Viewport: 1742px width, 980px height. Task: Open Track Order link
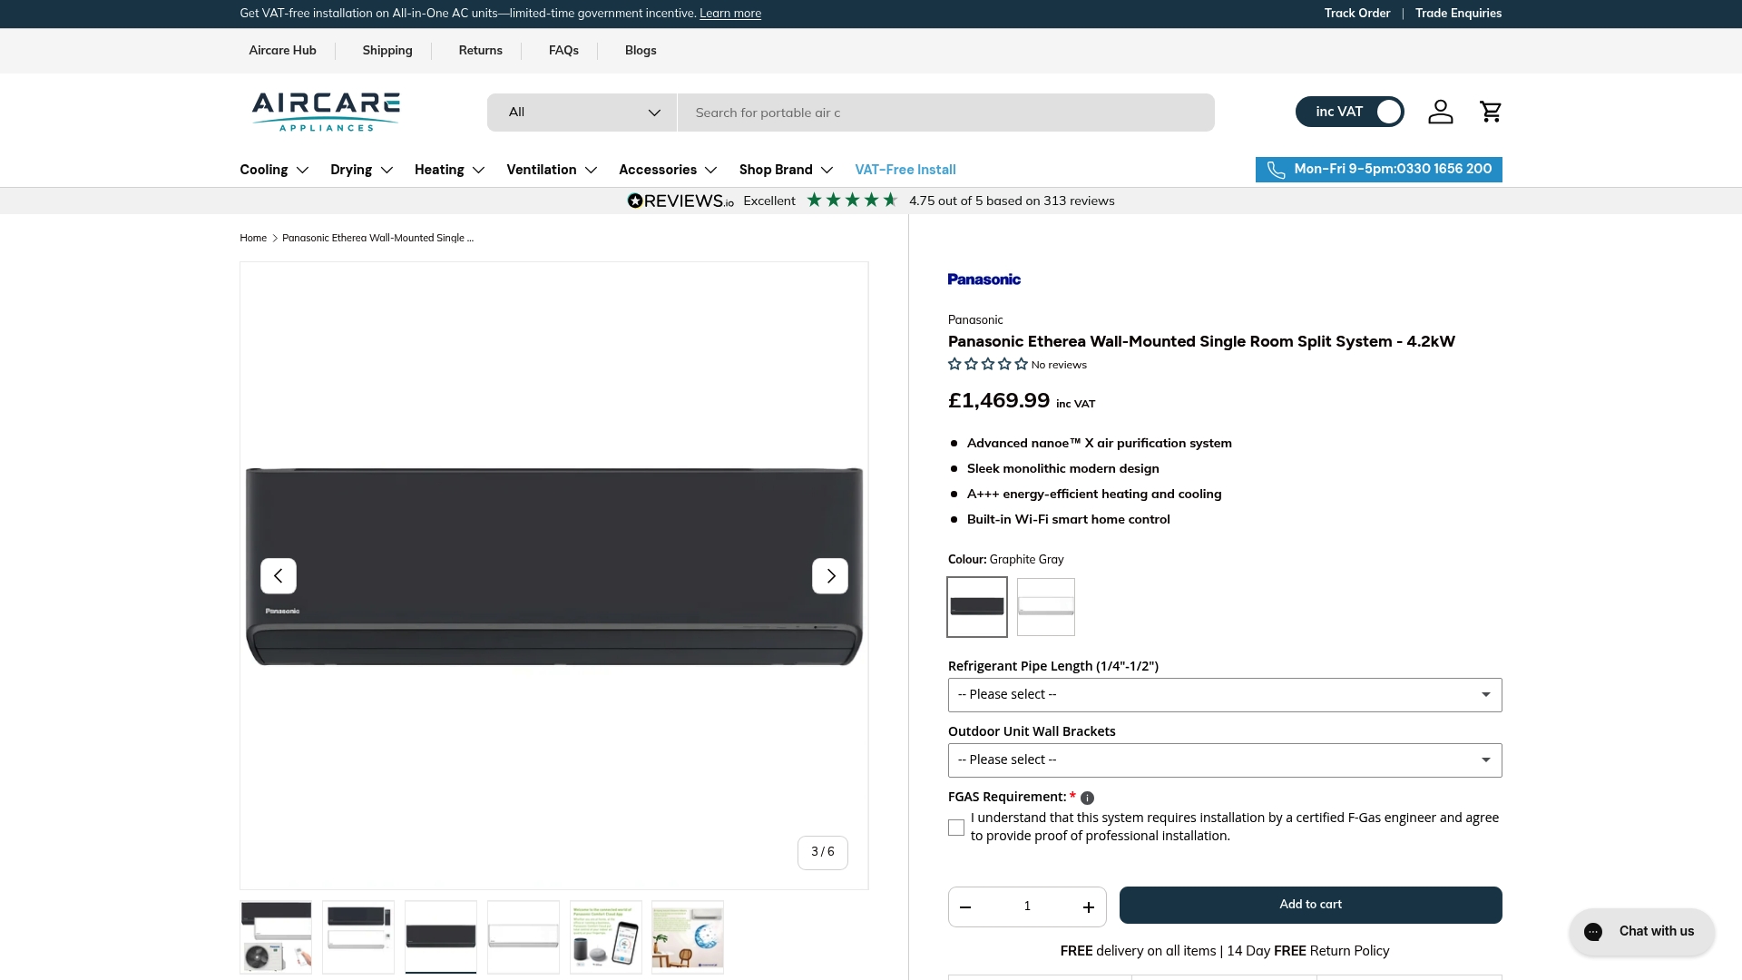coord(1356,14)
